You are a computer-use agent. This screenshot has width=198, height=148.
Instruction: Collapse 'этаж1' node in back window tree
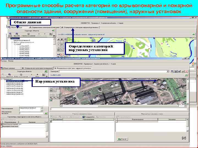(15, 44)
